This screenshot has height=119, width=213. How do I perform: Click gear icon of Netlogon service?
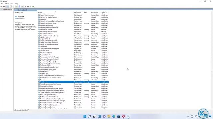point(39,19)
